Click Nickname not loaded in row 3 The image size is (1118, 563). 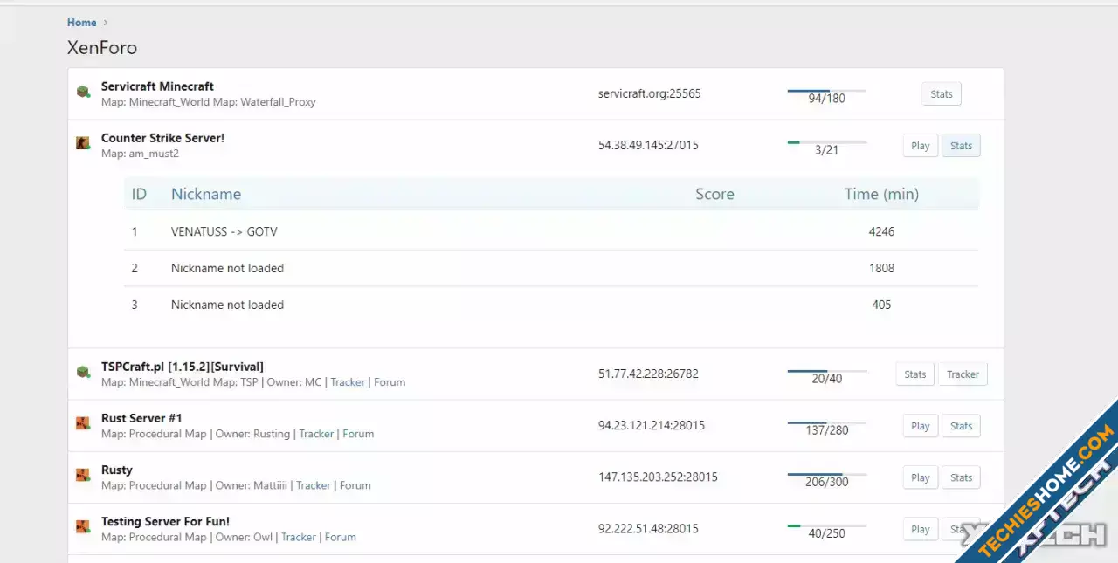[227, 305]
